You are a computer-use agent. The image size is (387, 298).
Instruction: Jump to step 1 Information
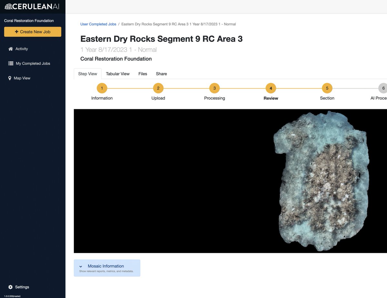(102, 88)
